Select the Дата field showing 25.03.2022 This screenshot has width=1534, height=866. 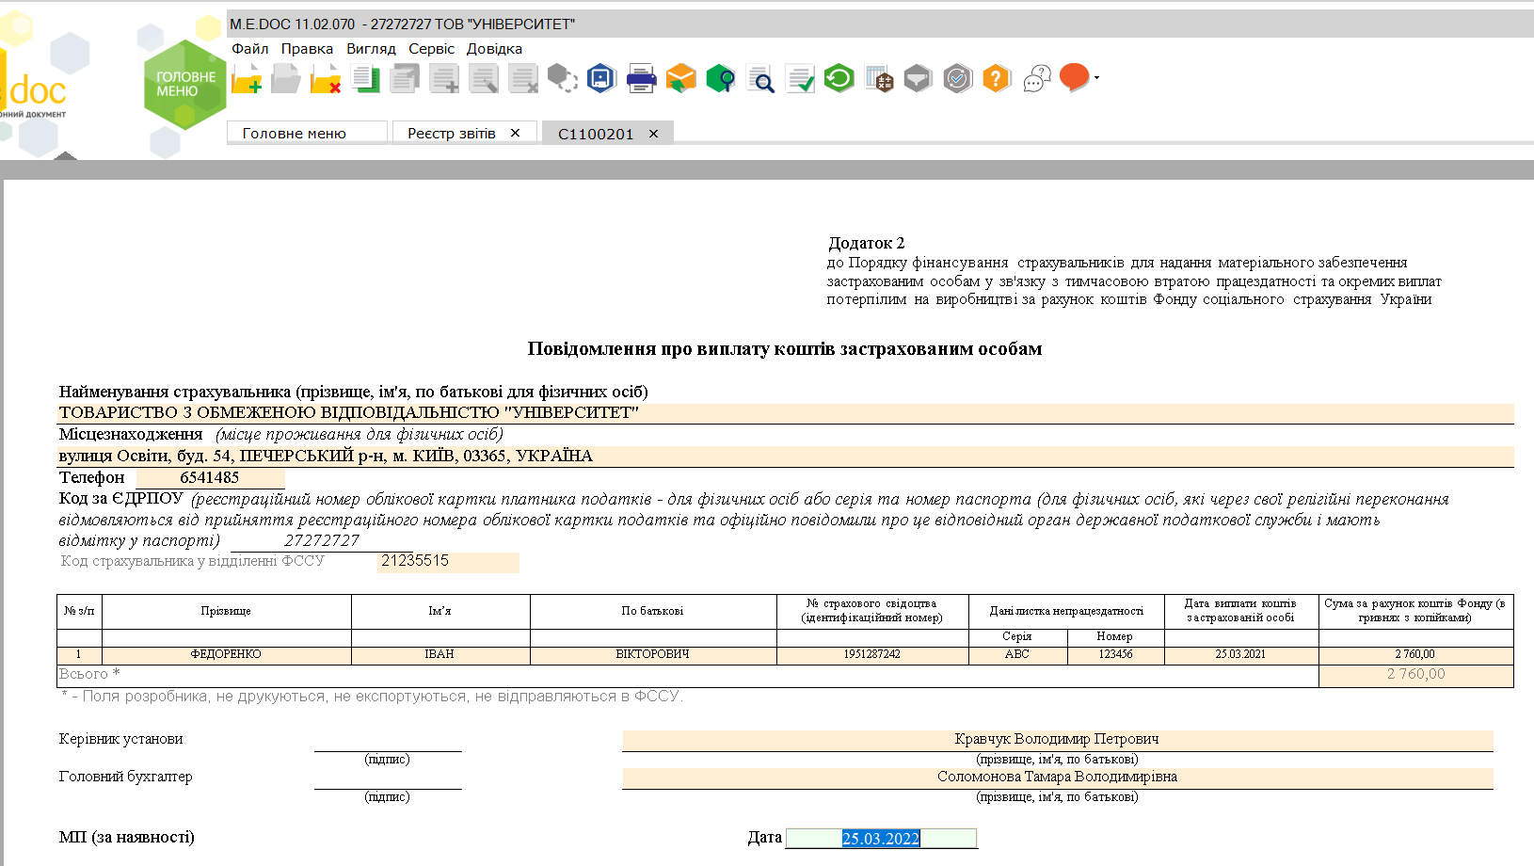point(881,839)
